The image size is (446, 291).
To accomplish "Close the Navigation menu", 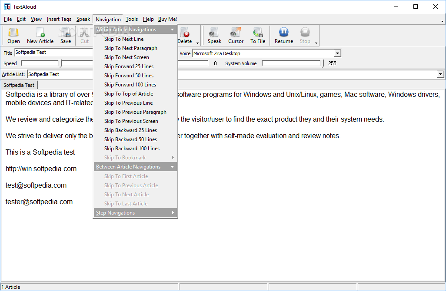I will pos(108,19).
